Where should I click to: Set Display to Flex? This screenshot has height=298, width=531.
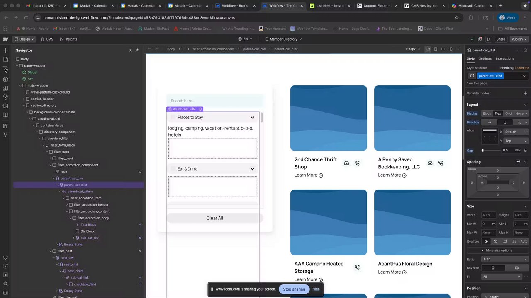click(x=498, y=113)
